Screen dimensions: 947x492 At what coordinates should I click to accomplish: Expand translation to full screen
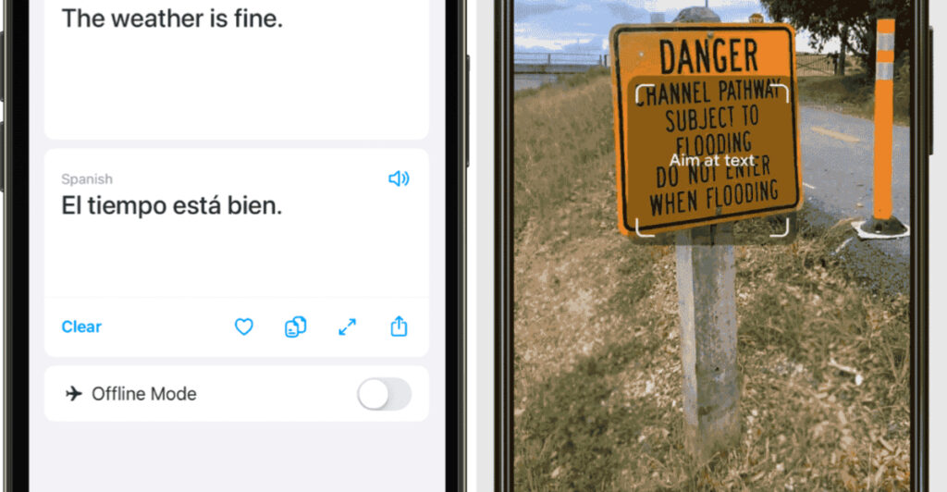pos(348,326)
